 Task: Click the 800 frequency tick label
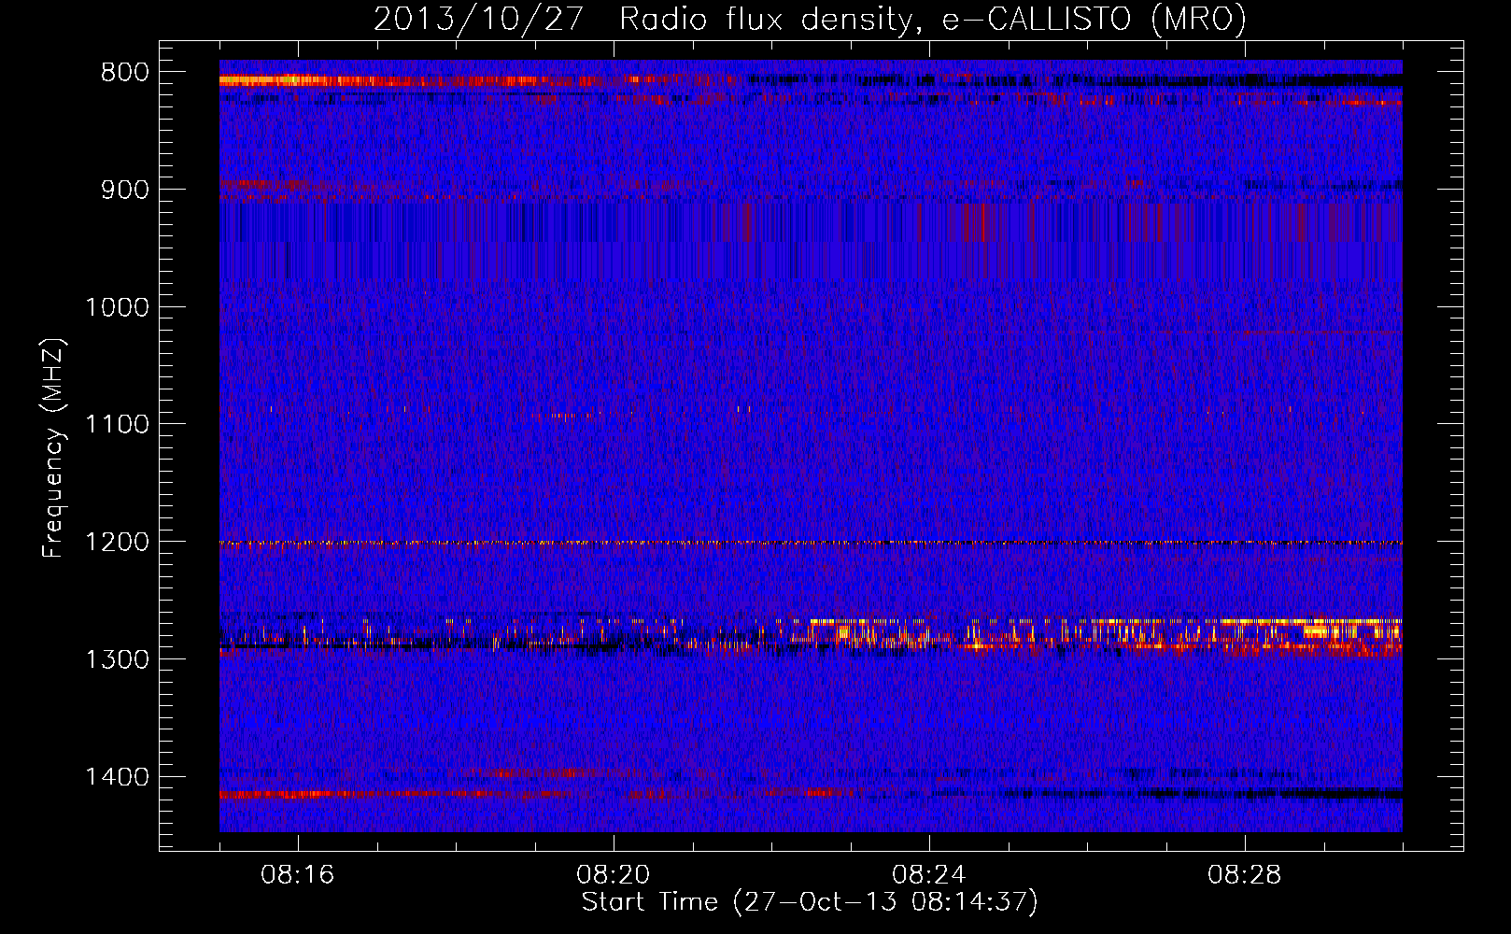coord(124,73)
